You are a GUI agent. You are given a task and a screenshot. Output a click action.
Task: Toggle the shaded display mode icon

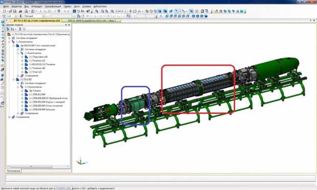160,11
